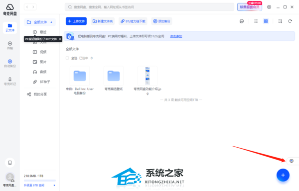Maximize the Quark window
Viewport: 299px width, 191px height.
(x=285, y=7)
